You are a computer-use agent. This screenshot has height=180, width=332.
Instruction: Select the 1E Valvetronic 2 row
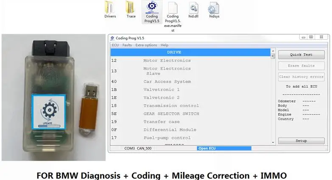(x=190, y=97)
